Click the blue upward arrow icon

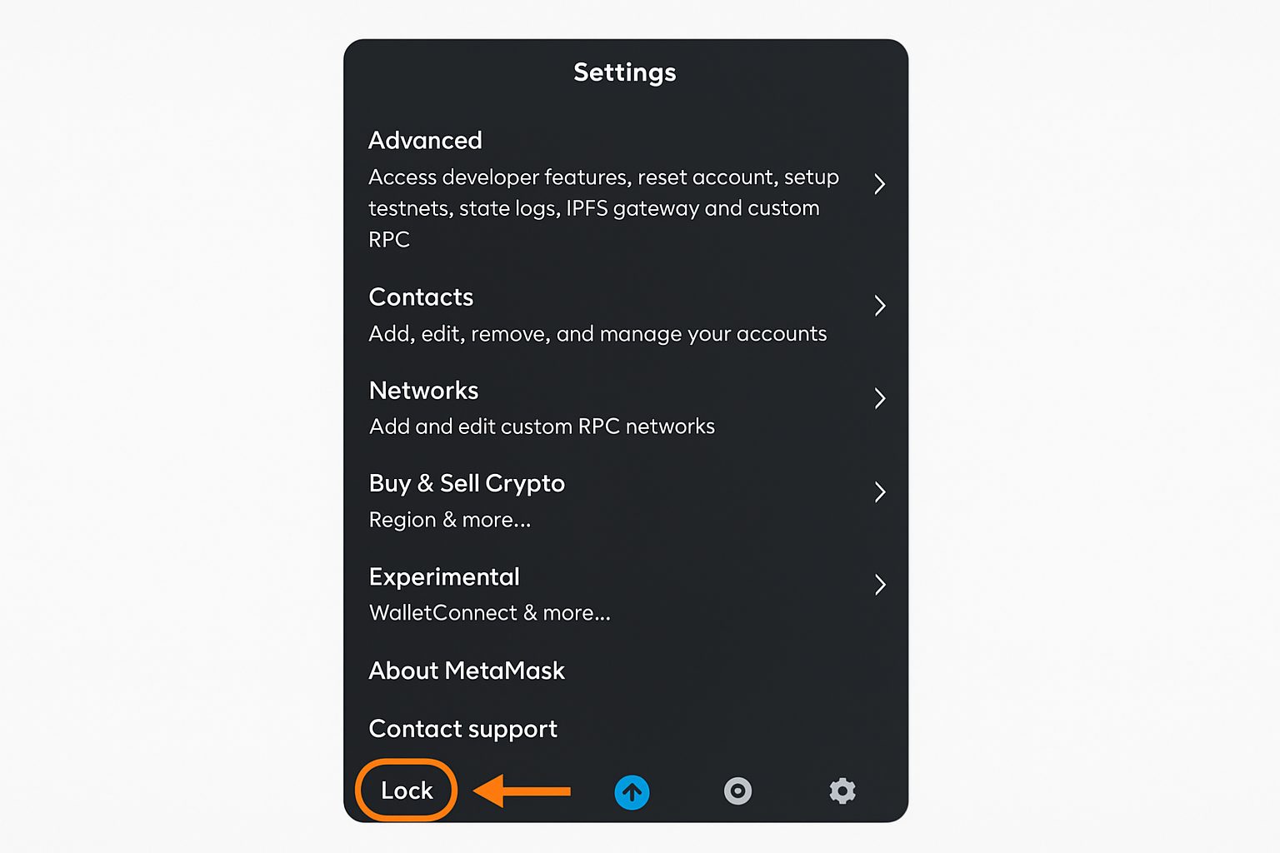[x=632, y=792]
